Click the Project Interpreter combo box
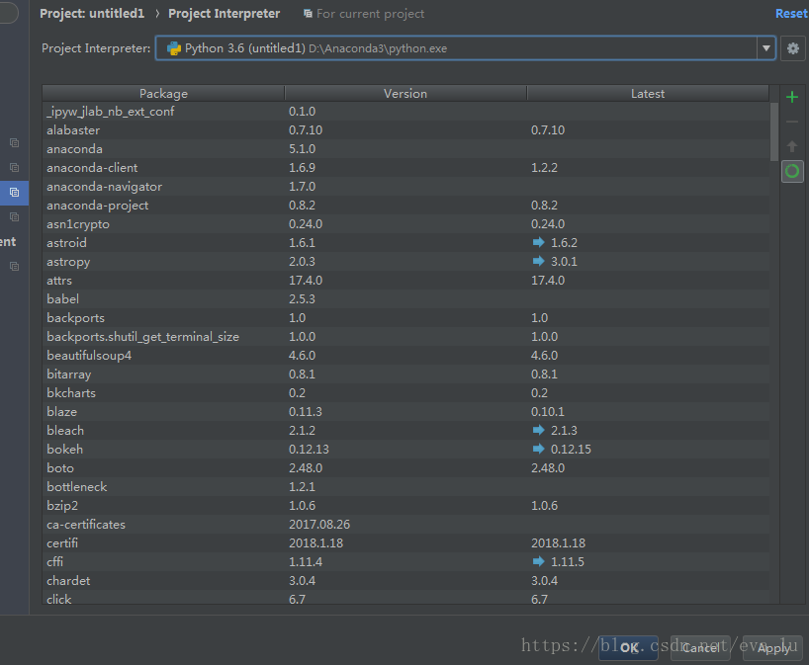 click(466, 48)
